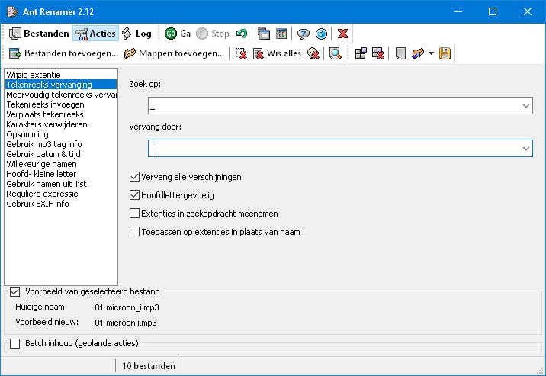Open the help speech bubble icon
The height and width of the screenshot is (376, 546).
304,34
